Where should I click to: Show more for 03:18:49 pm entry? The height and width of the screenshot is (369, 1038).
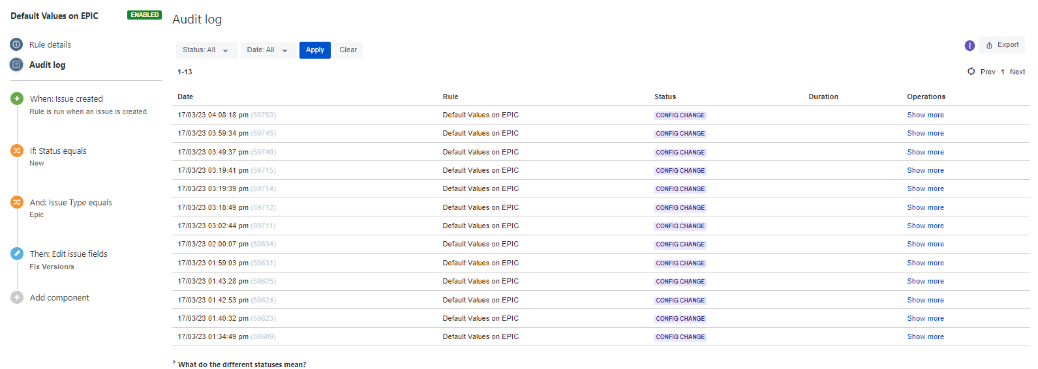tap(925, 207)
